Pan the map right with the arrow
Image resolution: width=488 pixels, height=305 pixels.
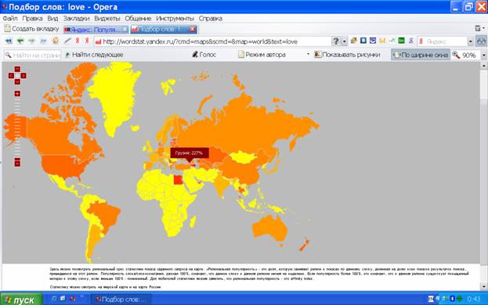(23, 76)
